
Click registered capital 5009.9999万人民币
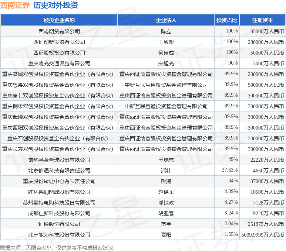(263, 235)
